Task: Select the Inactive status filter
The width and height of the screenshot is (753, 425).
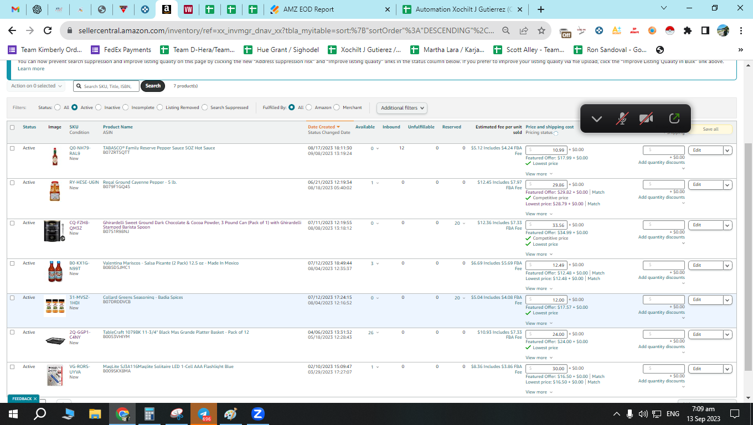Action: pyautogui.click(x=100, y=107)
